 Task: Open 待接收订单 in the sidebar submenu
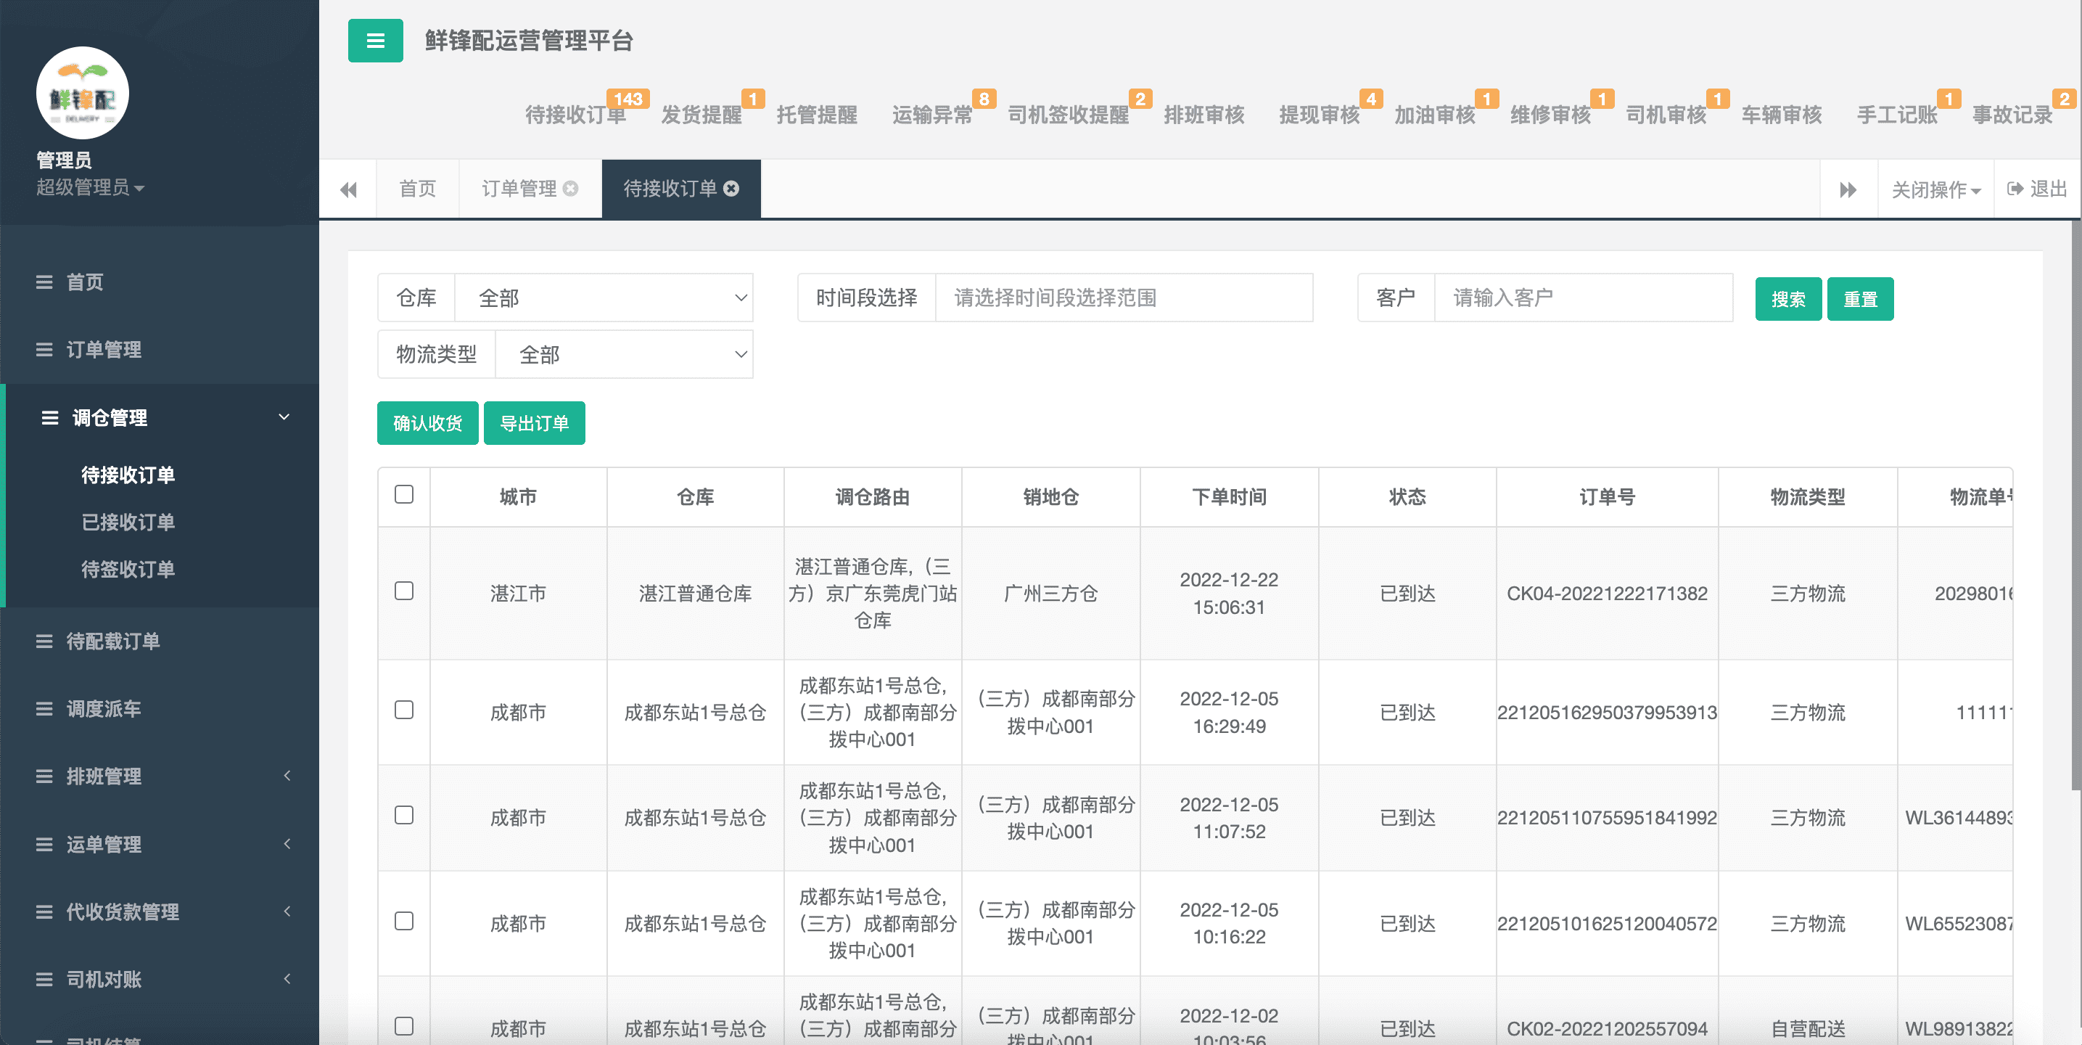[128, 475]
